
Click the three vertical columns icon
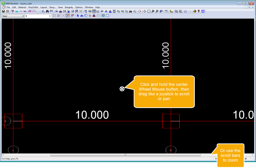[166, 11]
